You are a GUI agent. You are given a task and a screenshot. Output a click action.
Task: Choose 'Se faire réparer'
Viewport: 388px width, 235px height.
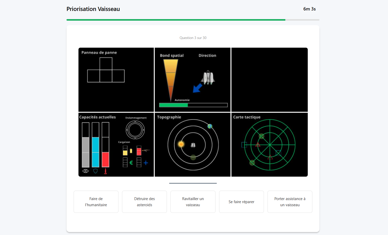241,202
